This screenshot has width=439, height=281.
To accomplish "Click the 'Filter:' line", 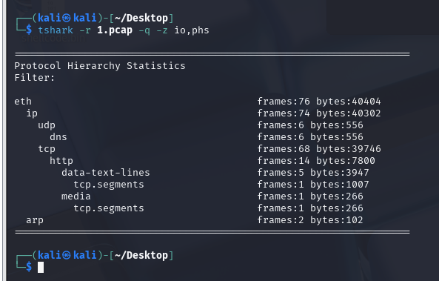I will tap(35, 77).
